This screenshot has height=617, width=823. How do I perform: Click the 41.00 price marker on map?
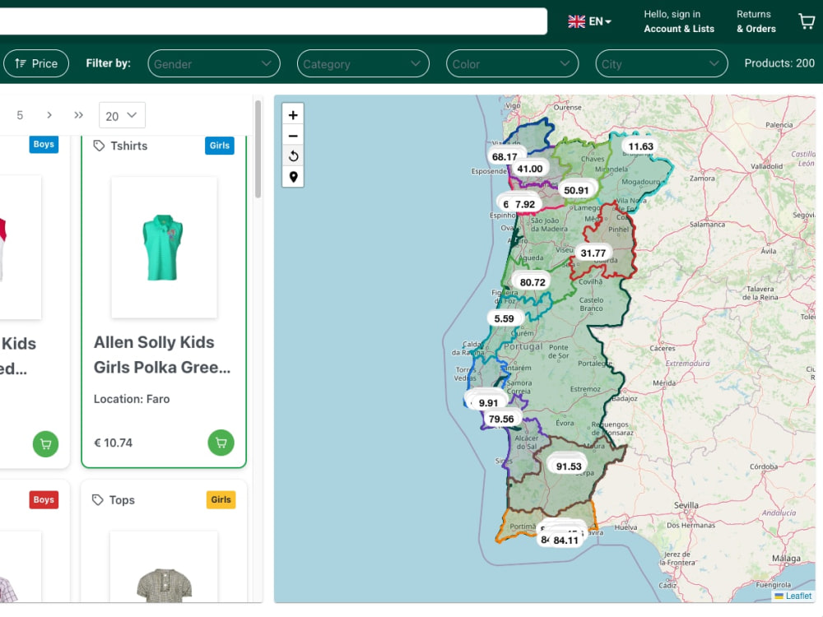(529, 169)
